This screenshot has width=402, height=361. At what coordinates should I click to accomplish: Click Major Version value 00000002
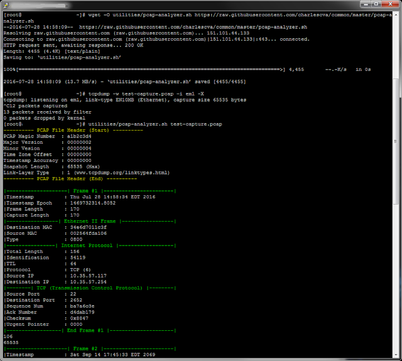tap(79, 143)
